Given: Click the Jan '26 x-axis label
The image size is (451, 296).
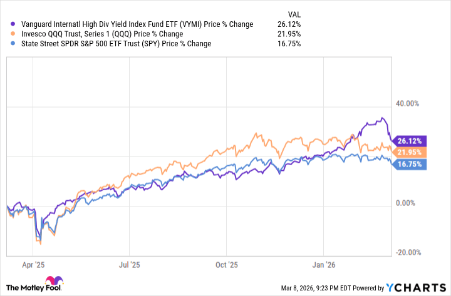Looking at the screenshot, I should 324,265.
